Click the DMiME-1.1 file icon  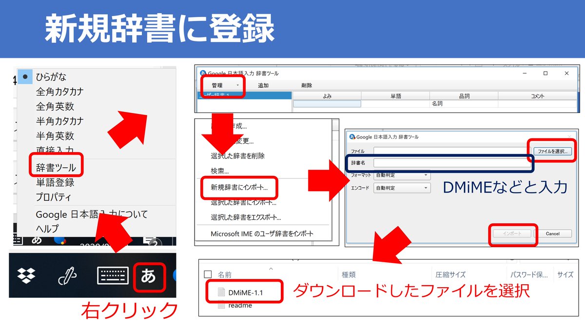point(221,292)
